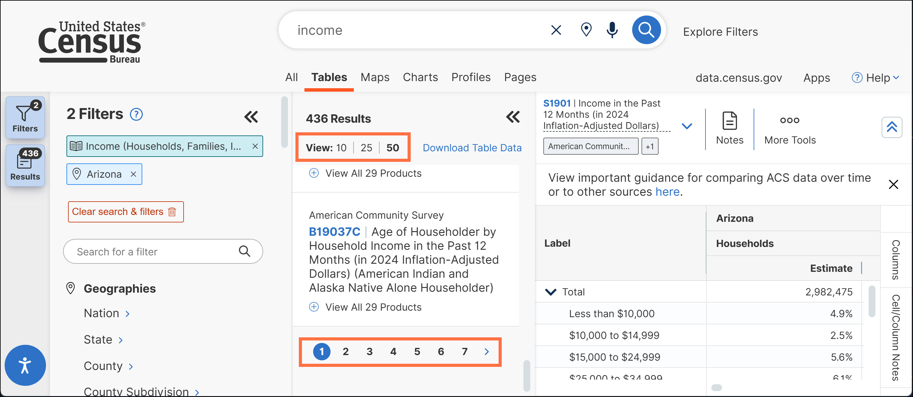
Task: Collapse the Total row in table
Action: point(550,292)
